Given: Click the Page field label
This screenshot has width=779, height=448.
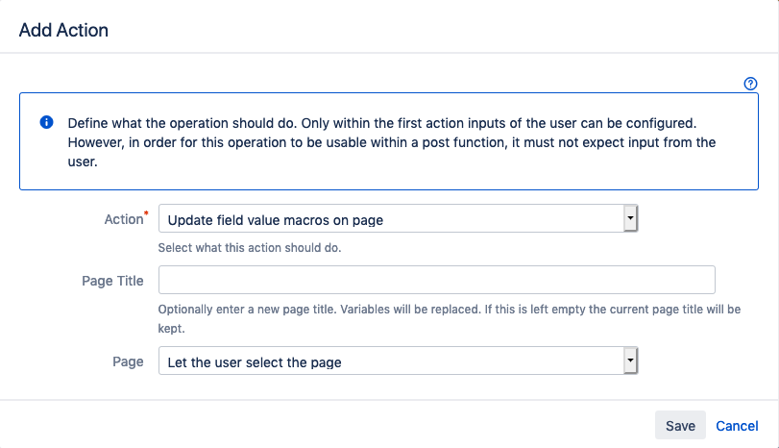Looking at the screenshot, I should [x=128, y=361].
